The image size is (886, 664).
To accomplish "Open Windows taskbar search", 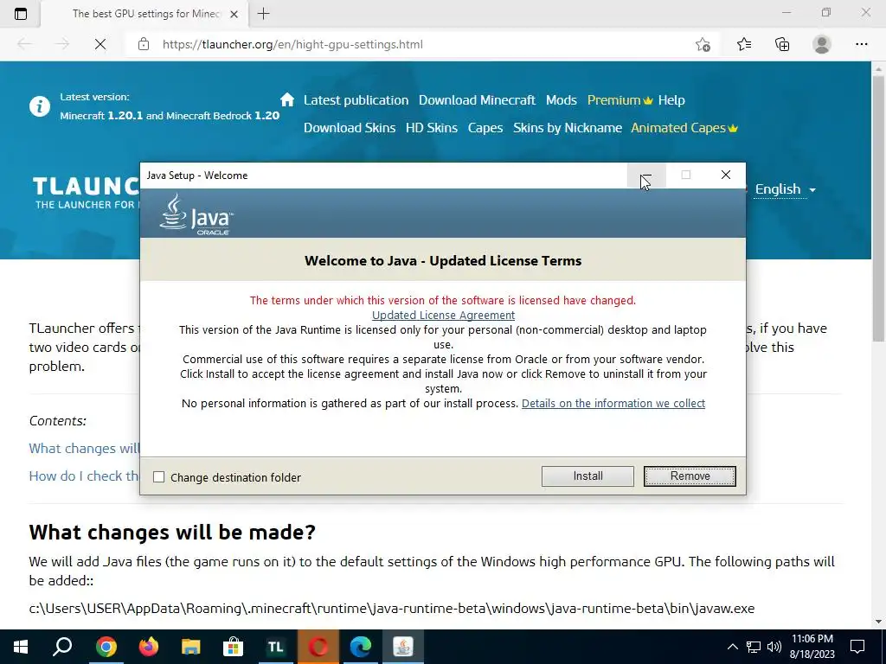I will 62,647.
